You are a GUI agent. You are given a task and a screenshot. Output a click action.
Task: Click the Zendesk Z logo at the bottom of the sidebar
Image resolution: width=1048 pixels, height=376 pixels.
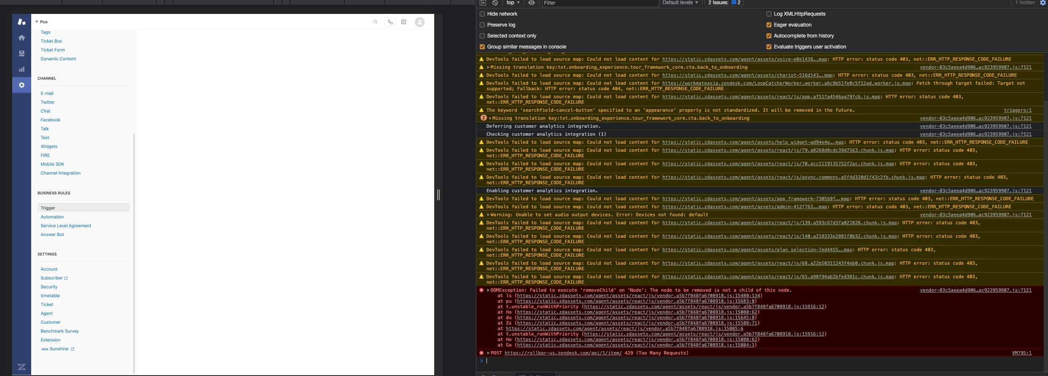click(x=21, y=367)
